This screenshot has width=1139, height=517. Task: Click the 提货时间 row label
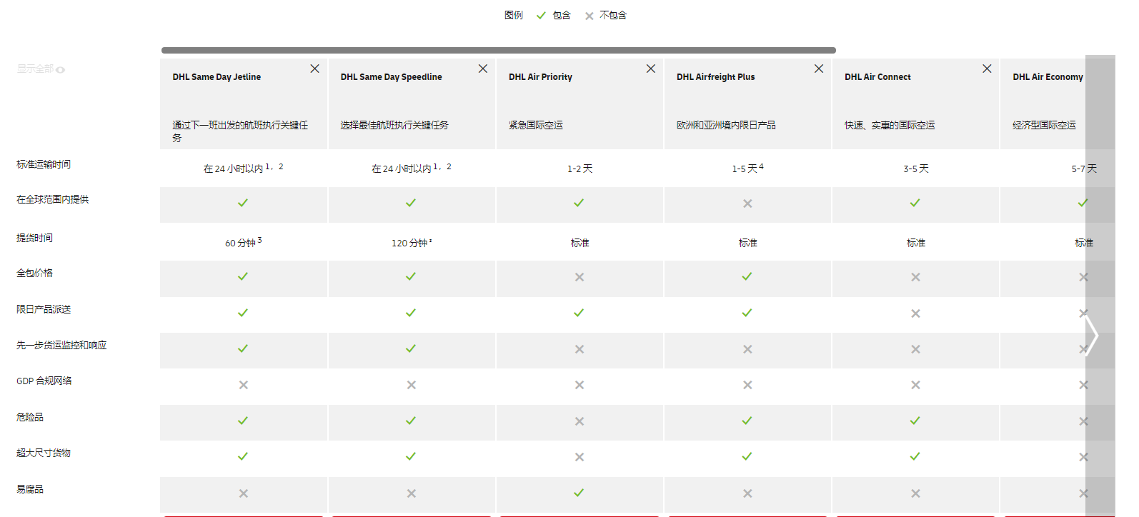[x=34, y=238]
